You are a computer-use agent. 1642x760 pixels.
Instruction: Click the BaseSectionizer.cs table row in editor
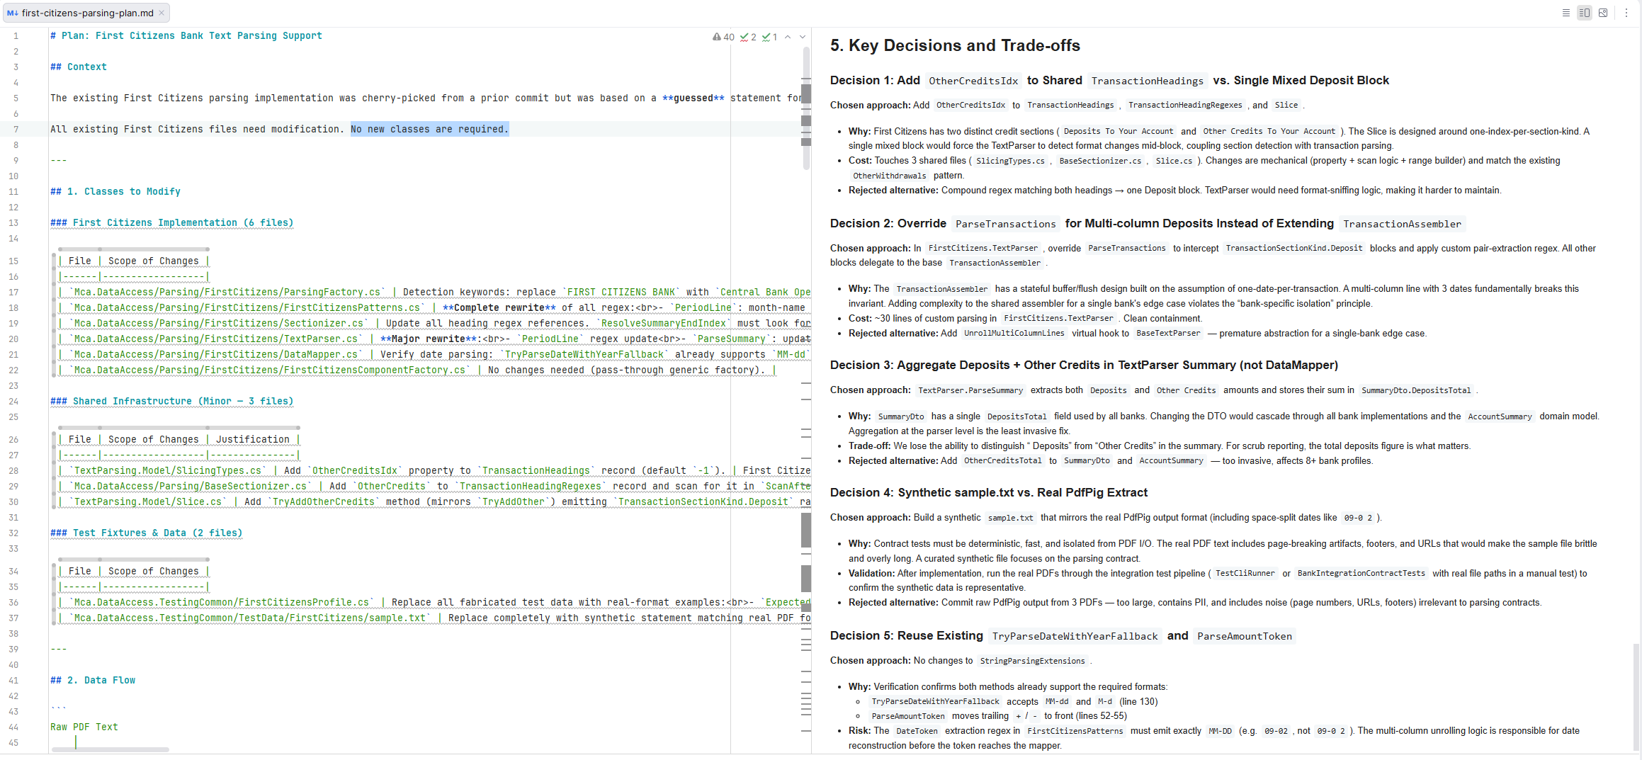pyautogui.click(x=434, y=486)
